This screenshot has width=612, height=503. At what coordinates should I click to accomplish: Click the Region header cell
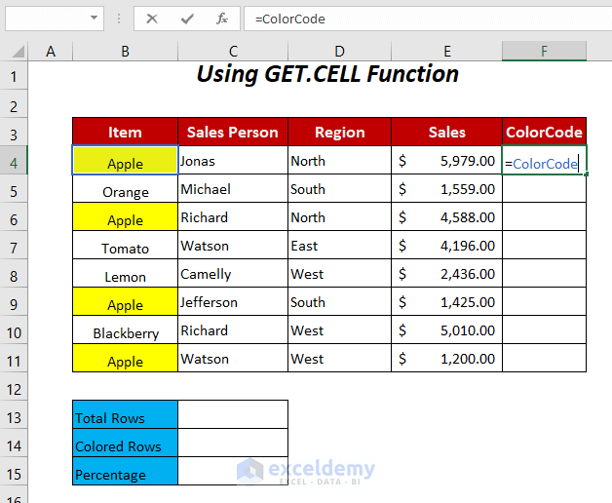click(x=339, y=133)
